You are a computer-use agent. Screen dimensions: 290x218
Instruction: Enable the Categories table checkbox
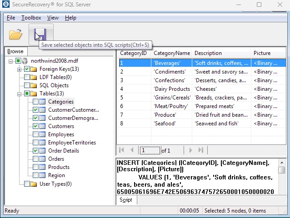(x=35, y=102)
